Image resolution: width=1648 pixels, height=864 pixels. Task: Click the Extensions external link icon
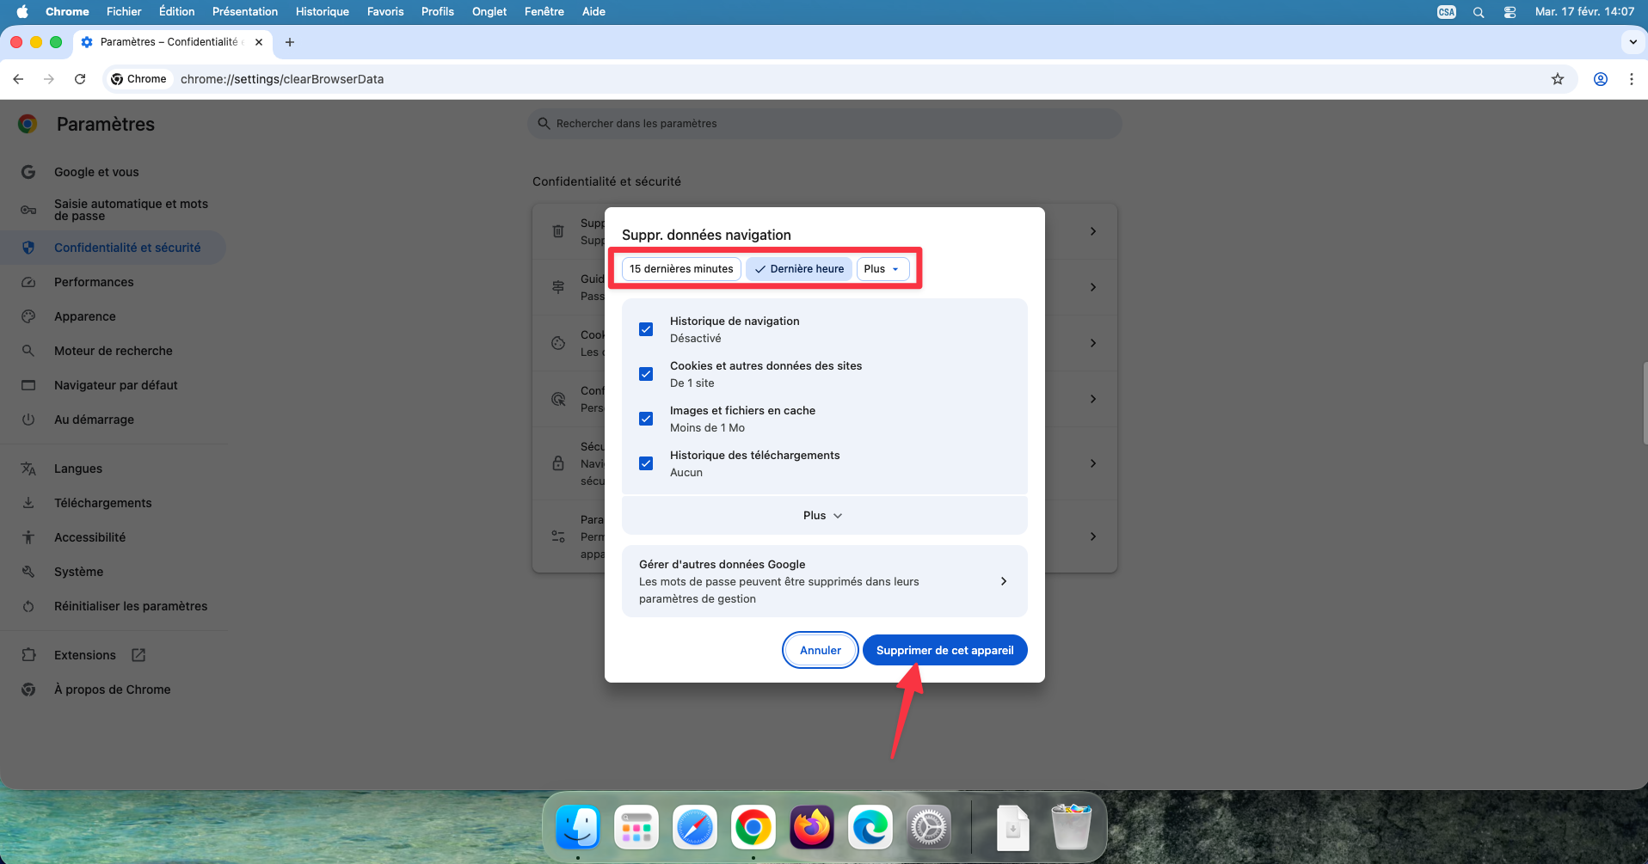pyautogui.click(x=138, y=655)
